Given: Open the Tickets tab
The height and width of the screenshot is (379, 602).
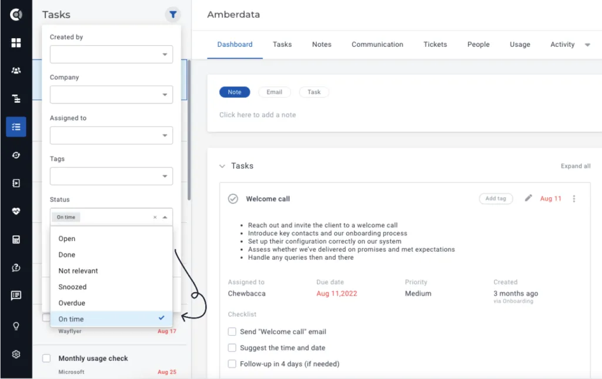Looking at the screenshot, I should coord(435,45).
